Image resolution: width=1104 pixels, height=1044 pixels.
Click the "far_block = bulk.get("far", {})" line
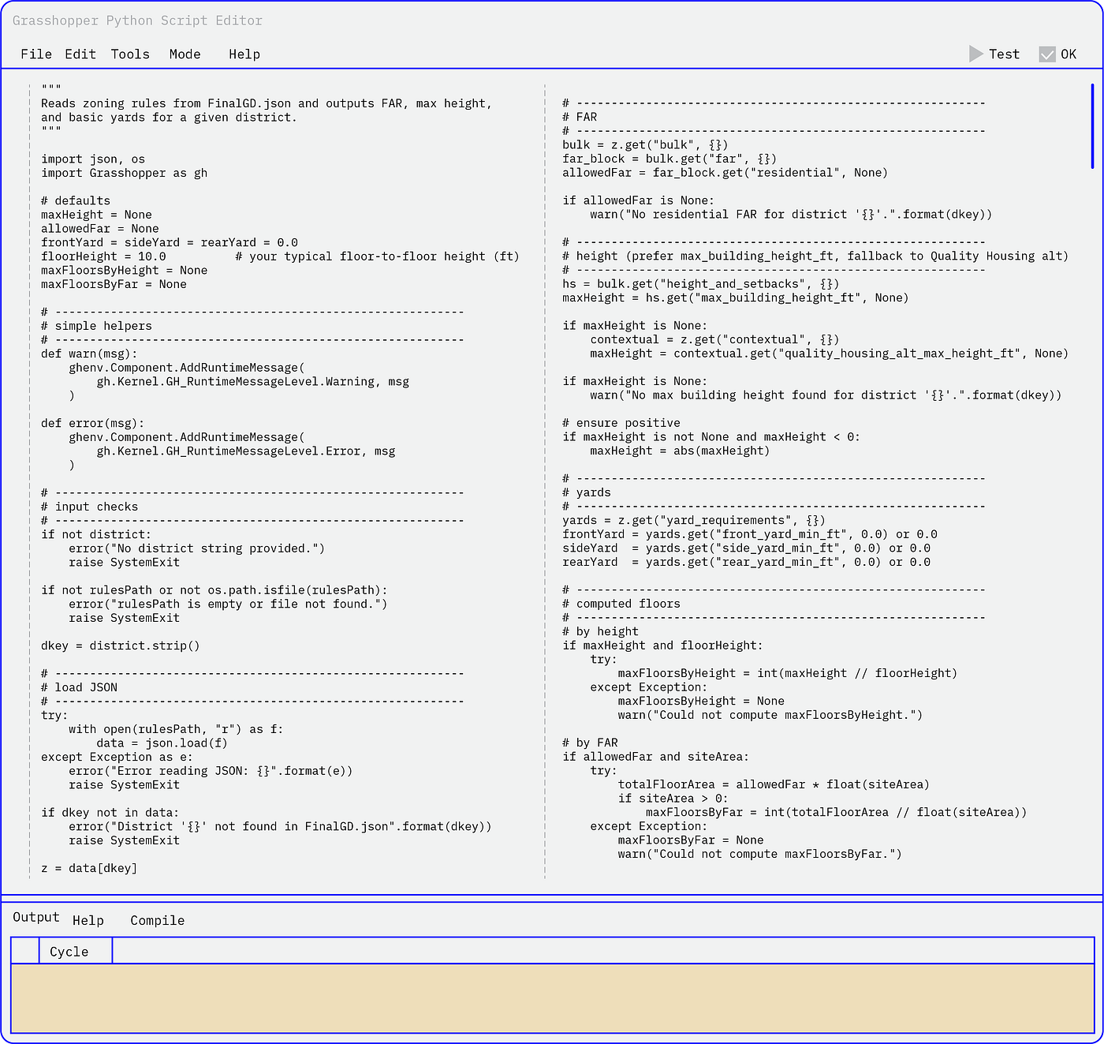pyautogui.click(x=669, y=159)
